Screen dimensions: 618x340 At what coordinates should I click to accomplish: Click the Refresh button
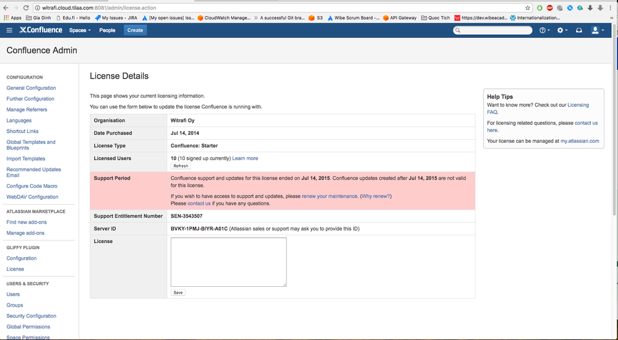(x=181, y=166)
